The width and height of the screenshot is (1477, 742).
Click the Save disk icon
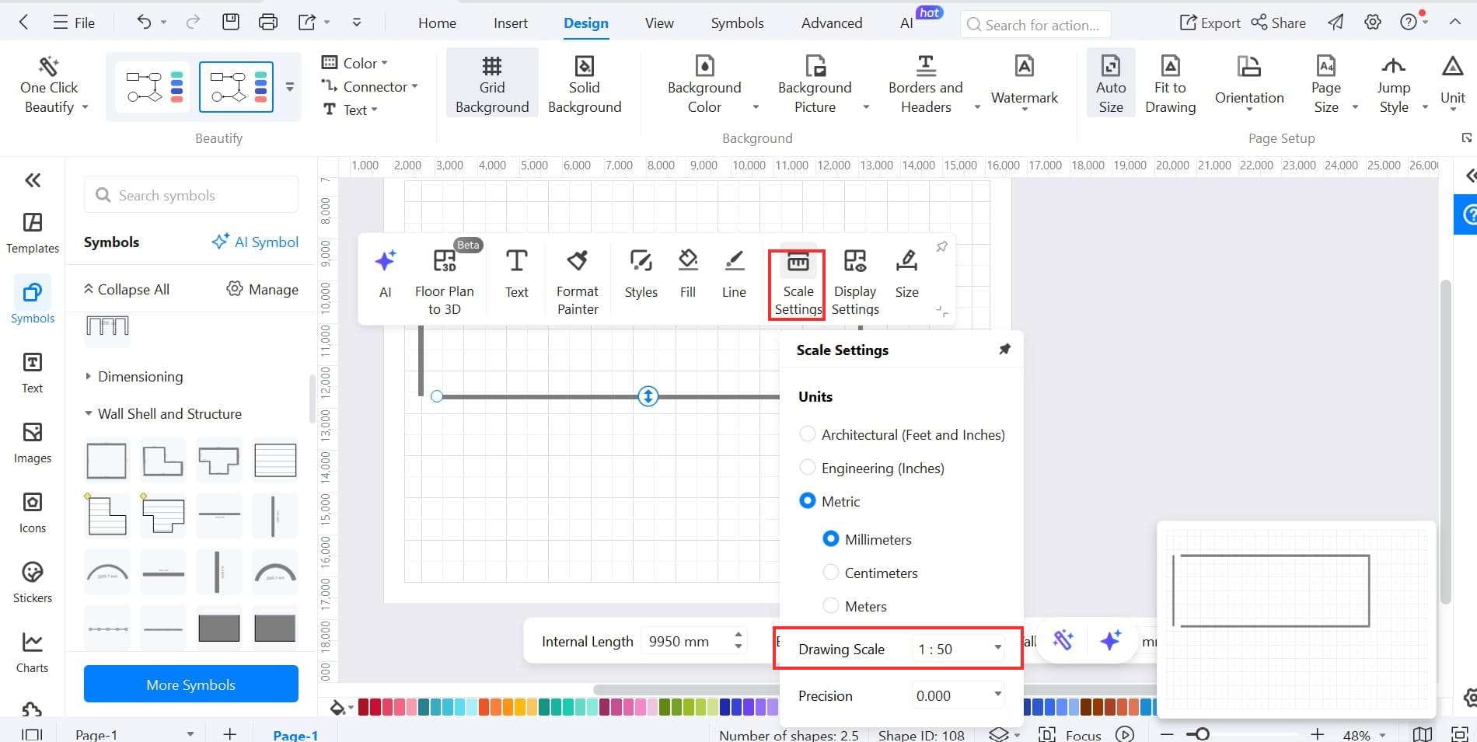230,23
